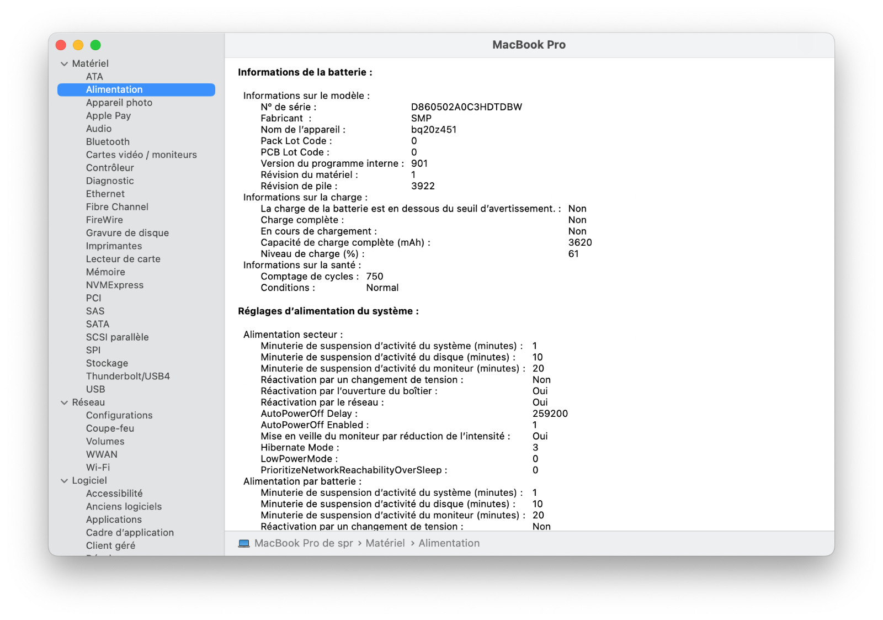
Task: Open the Mémoire section
Action: 105,272
